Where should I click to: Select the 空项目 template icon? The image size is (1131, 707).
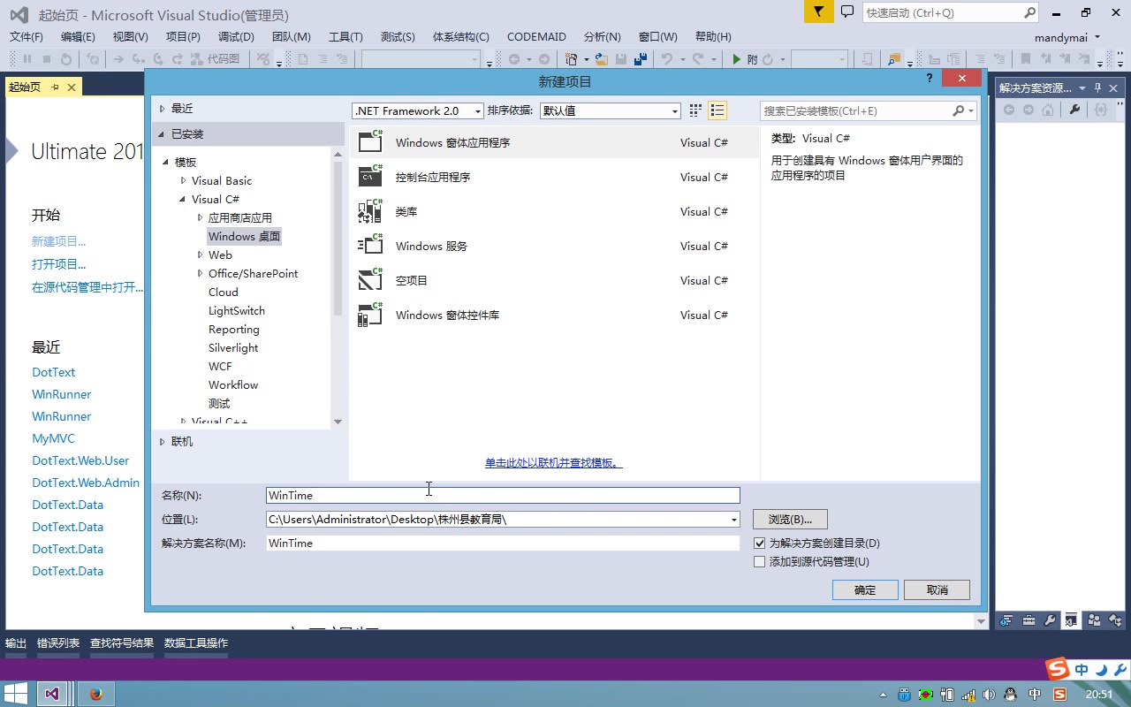coord(370,279)
